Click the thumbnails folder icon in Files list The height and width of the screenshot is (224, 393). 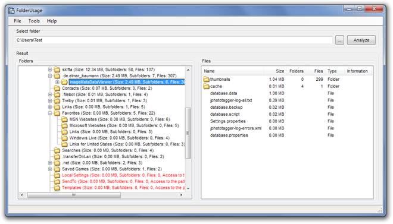click(x=206, y=79)
